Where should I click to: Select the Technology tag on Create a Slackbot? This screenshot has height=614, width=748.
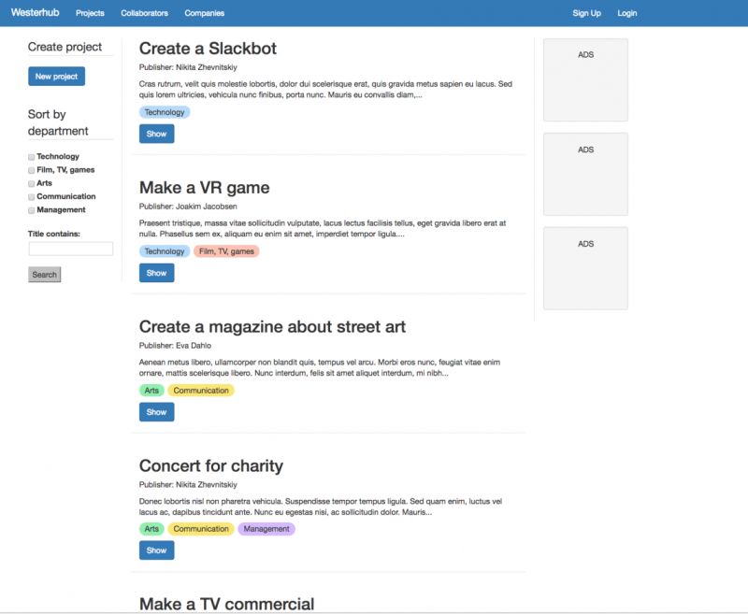(165, 111)
